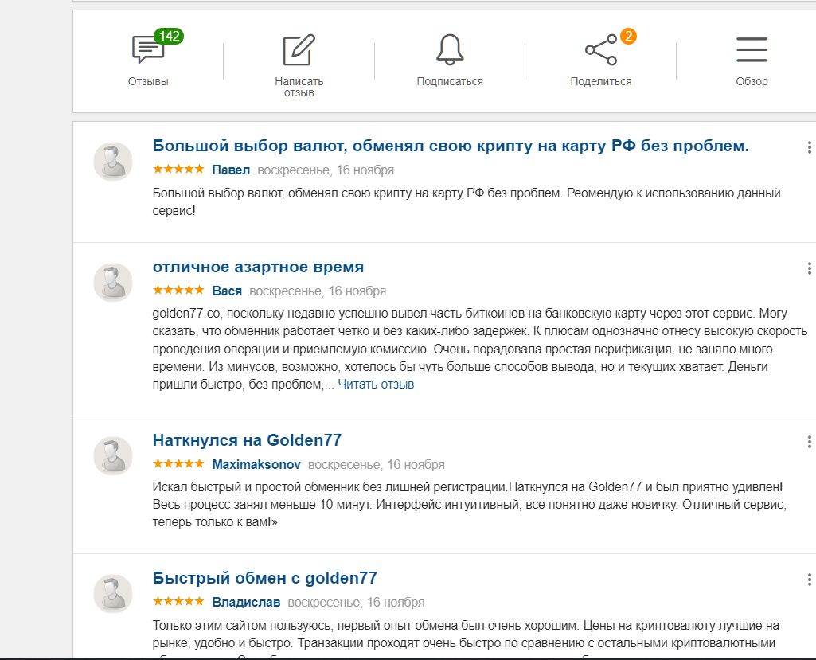Click the write review pencil icon
Image resolution: width=816 pixels, height=660 pixels.
(x=299, y=50)
